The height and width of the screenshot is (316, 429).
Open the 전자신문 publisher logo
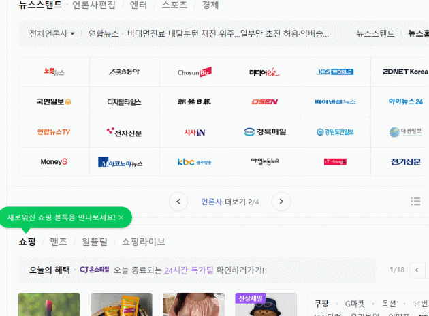124,132
